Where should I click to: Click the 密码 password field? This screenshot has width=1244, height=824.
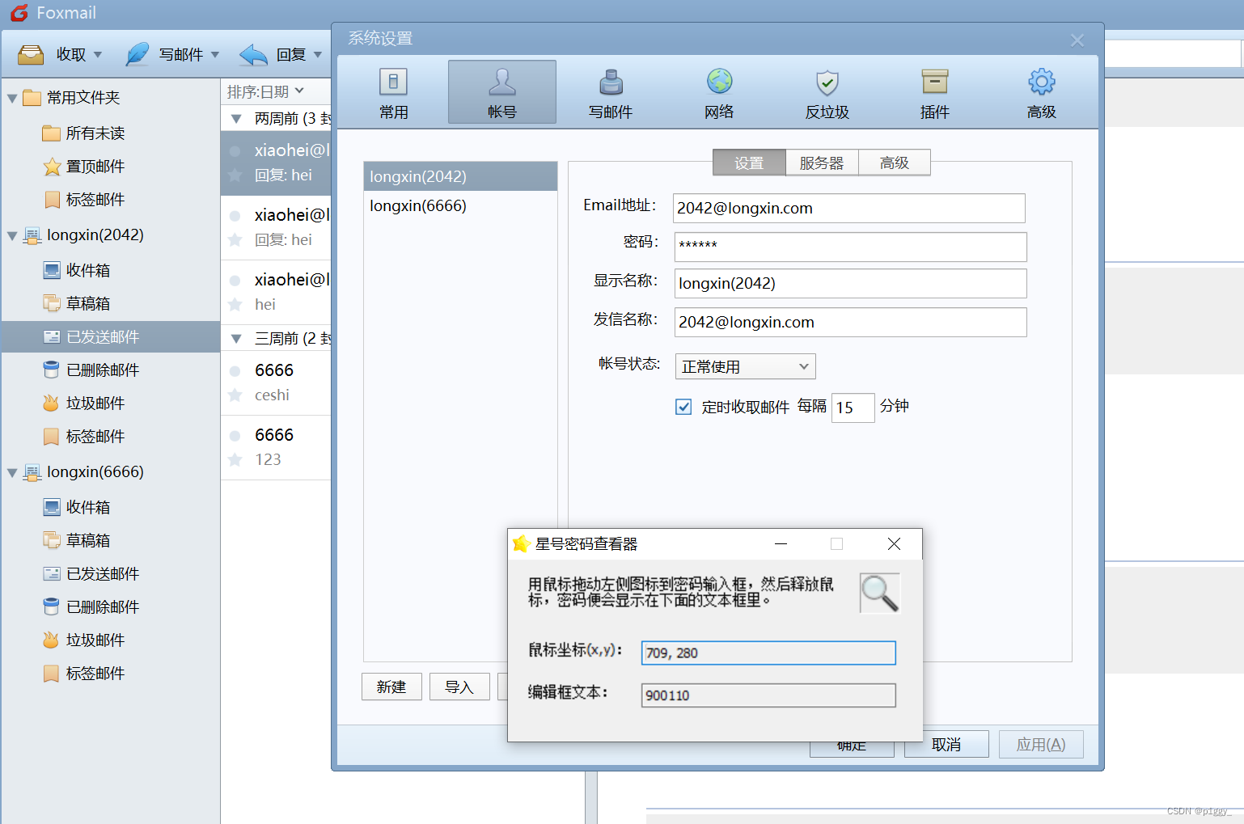click(851, 247)
